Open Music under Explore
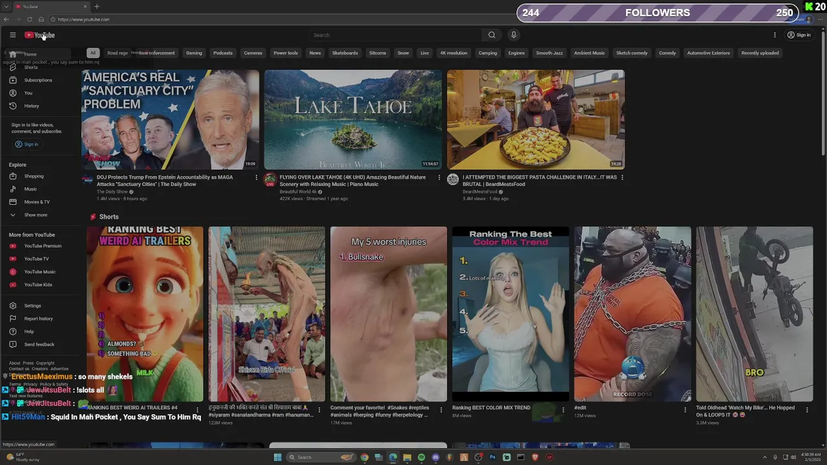Viewport: 827px width, 465px height. (30, 189)
